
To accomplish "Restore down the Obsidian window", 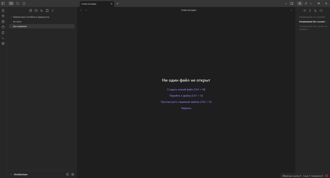I will (319, 4).
